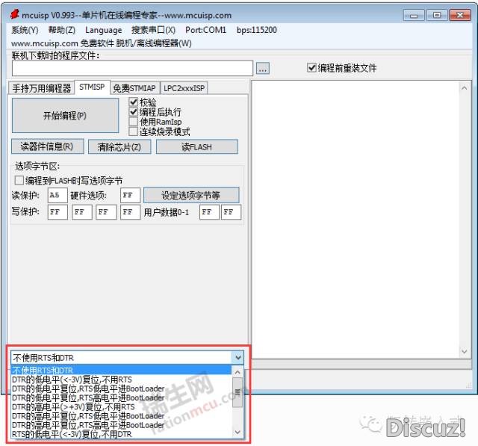Click the bps:115200 menu item
This screenshot has height=446, width=478.
(x=257, y=30)
